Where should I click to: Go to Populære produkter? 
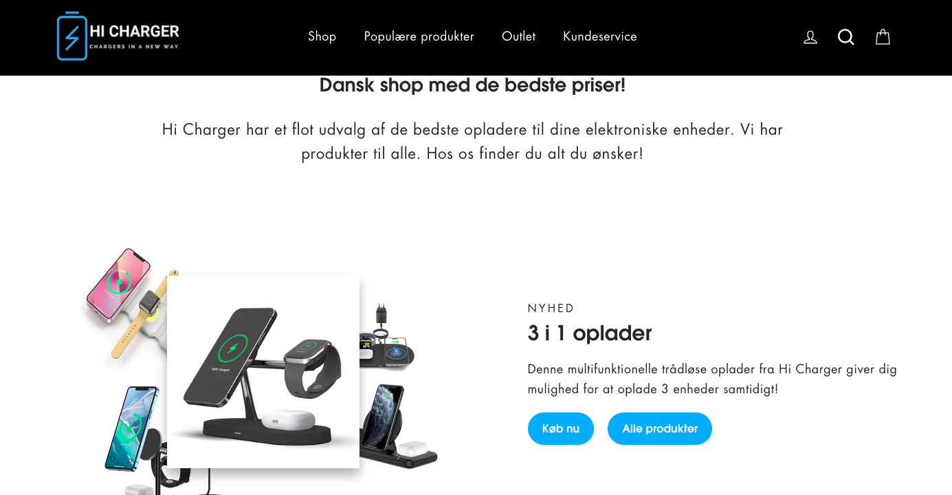[419, 36]
